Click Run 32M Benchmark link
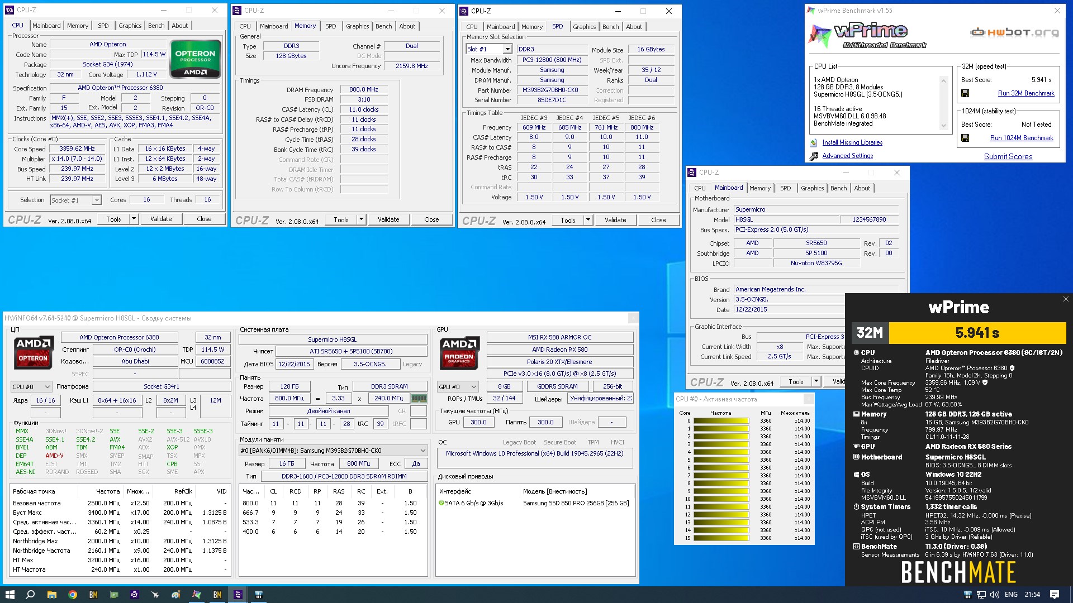Viewport: 1073px width, 603px height. coord(1026,93)
